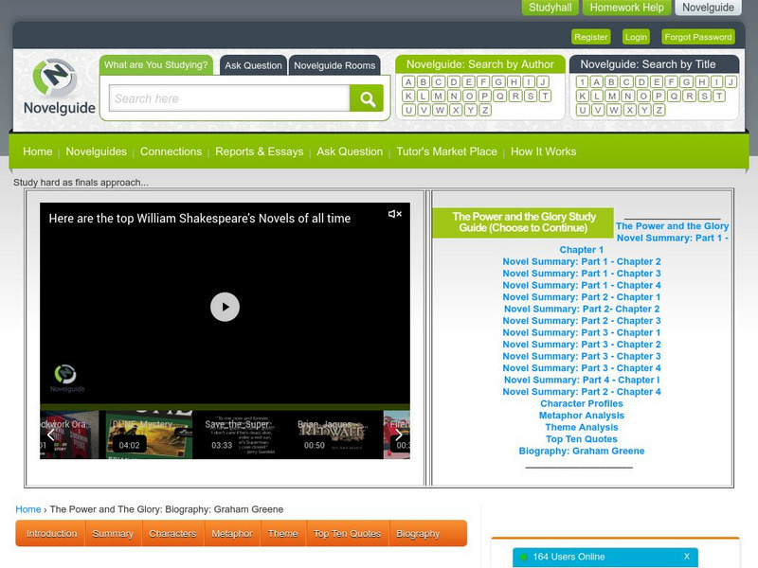Open author letter U
This screenshot has height=568, width=758.
click(x=408, y=110)
